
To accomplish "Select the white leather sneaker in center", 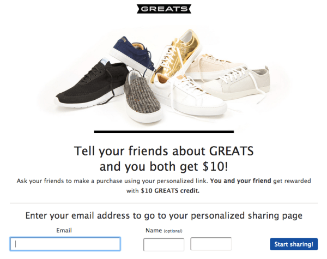I will pyautogui.click(x=191, y=95).
